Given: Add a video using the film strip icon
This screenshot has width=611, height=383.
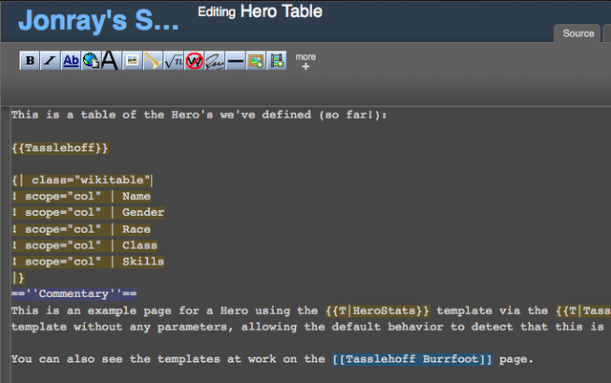Looking at the screenshot, I should point(277,60).
